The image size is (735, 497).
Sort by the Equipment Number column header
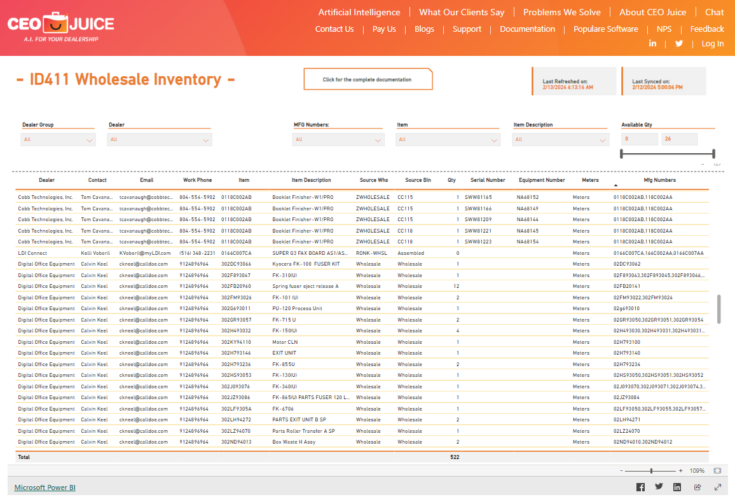[542, 180]
